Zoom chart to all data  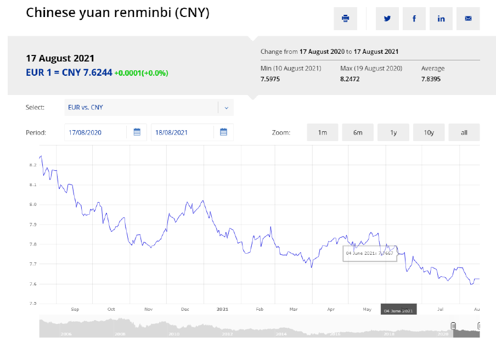(464, 132)
